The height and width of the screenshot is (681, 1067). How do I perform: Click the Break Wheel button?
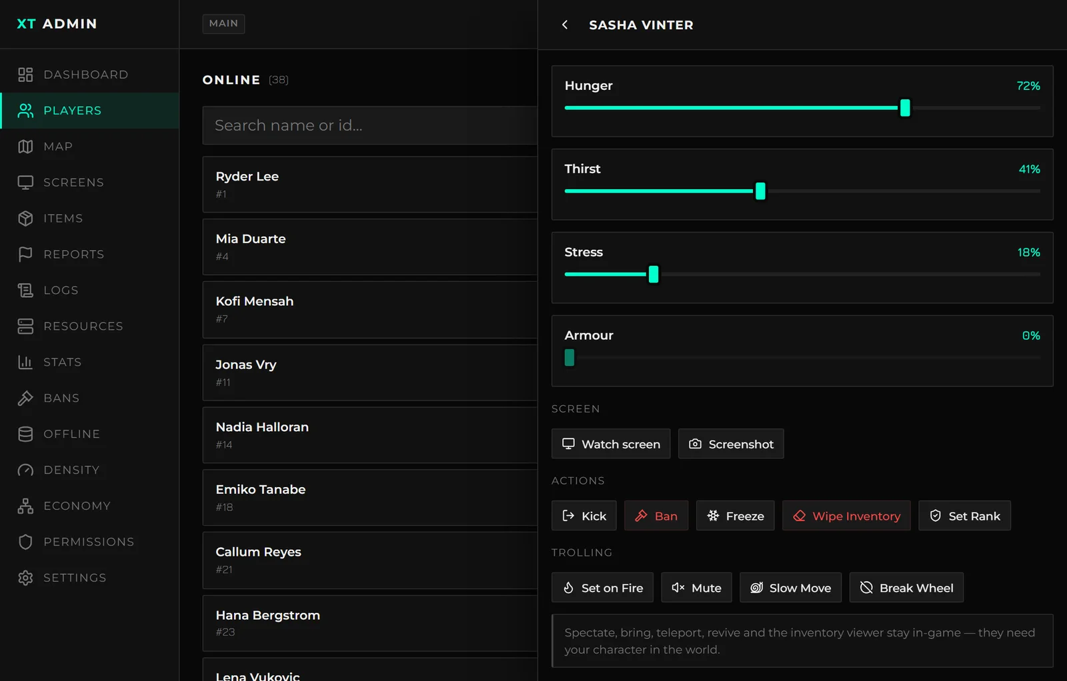906,588
